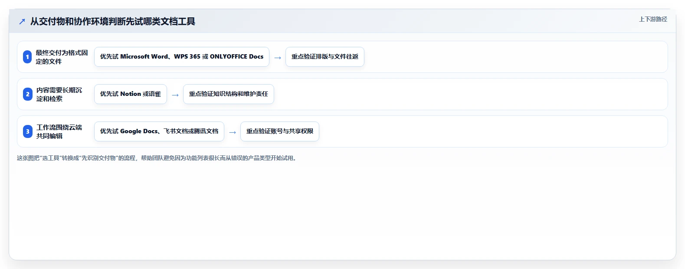Select the title 从交付物和协作环境判断先试哪类文档工具
Image resolution: width=685 pixels, height=269 pixels.
click(x=113, y=22)
